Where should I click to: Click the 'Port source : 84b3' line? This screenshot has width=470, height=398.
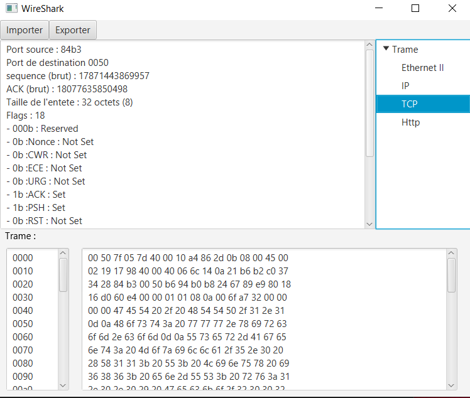pyautogui.click(x=44, y=50)
